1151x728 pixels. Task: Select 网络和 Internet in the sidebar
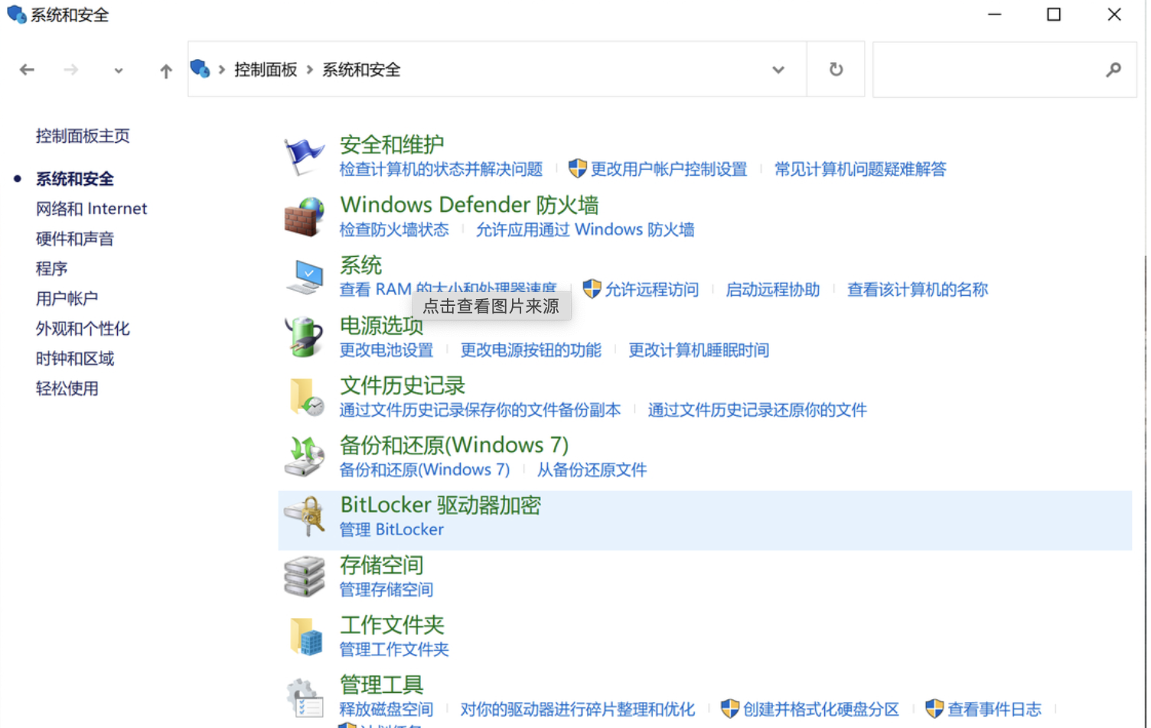(x=91, y=209)
